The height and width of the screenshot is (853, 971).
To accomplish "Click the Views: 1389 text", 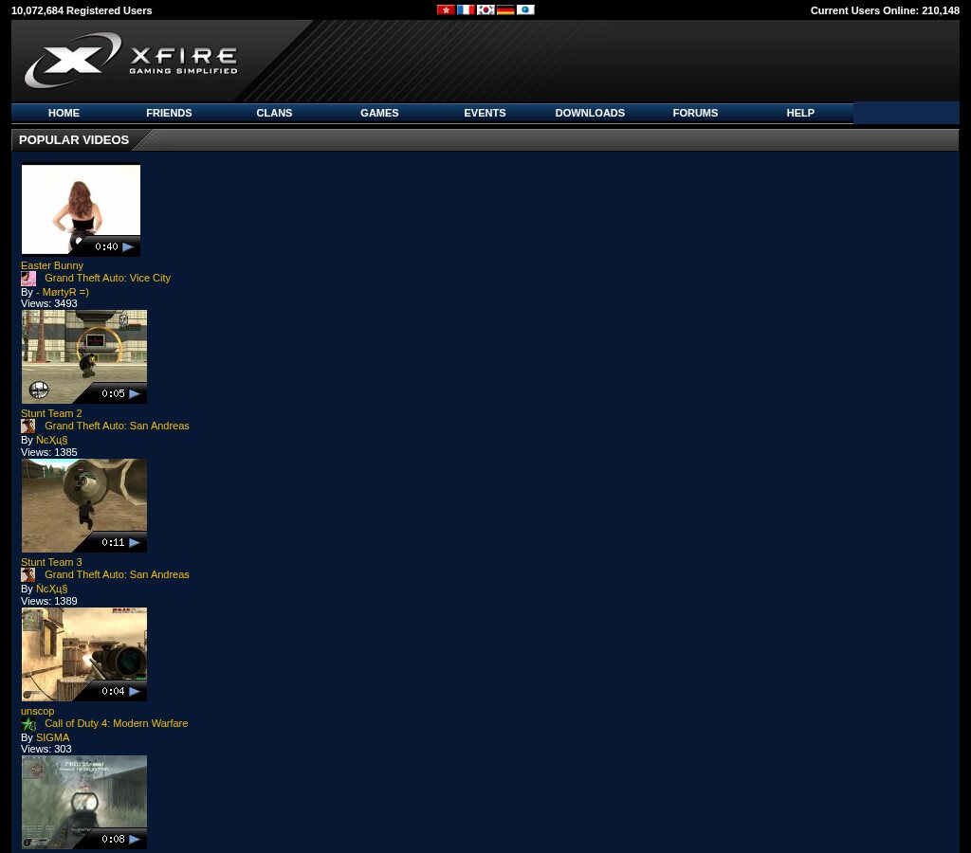I will pos(49,601).
